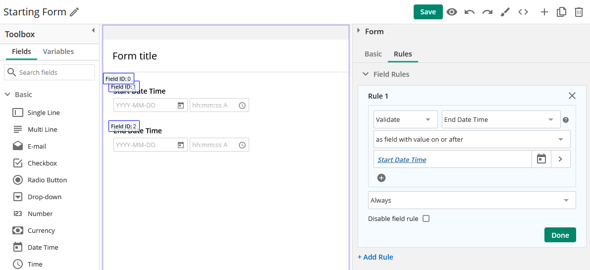Open the Always condition dropdown

pyautogui.click(x=472, y=200)
